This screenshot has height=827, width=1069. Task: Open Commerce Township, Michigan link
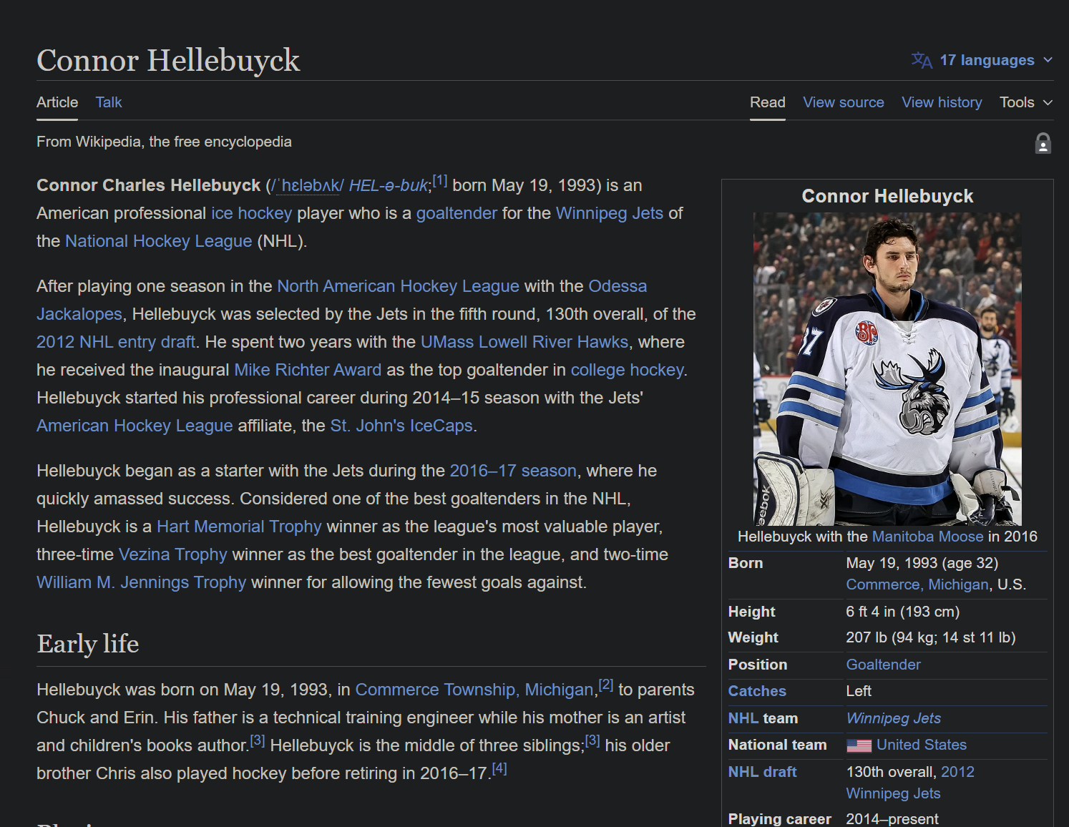tap(474, 690)
